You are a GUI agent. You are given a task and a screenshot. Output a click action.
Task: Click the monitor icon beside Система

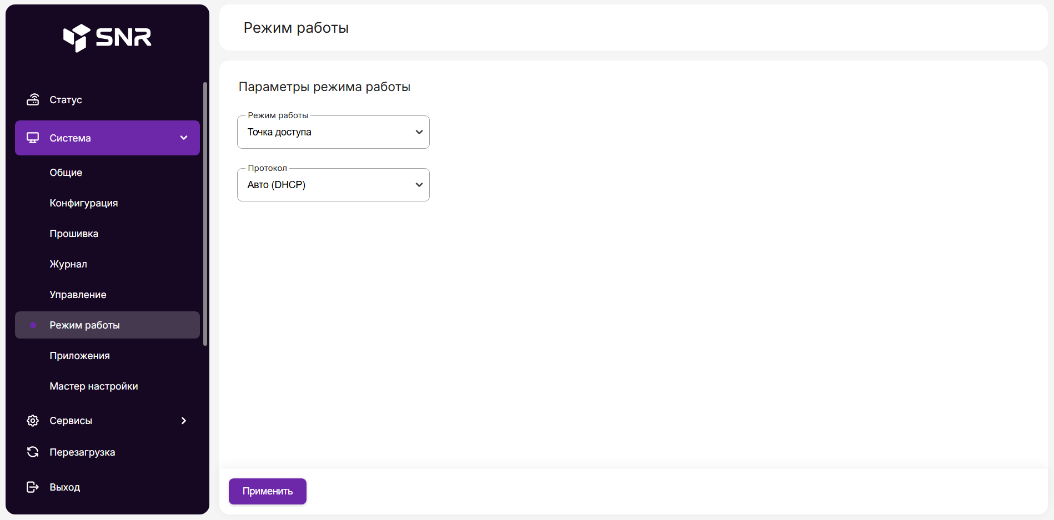[33, 138]
